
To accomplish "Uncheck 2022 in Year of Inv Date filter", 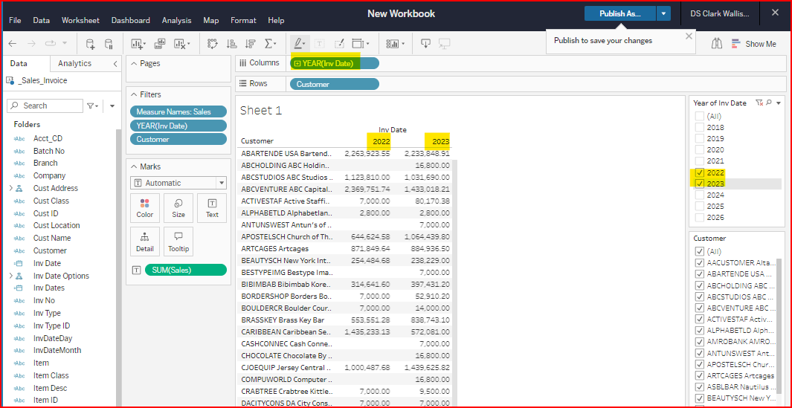I will pos(699,172).
